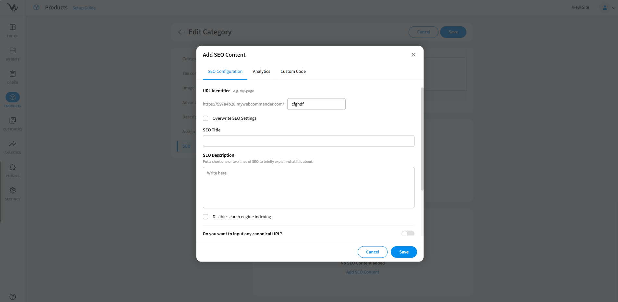Image resolution: width=618 pixels, height=302 pixels.
Task: Switch to the Custom Code tab
Action: (x=293, y=72)
